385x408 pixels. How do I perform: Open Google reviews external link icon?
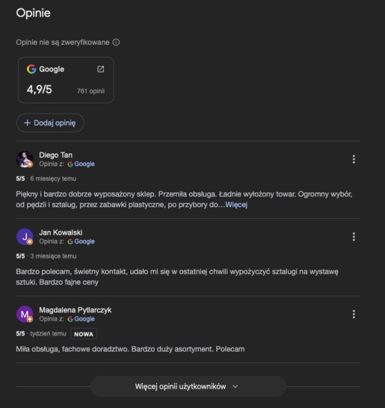tap(100, 69)
